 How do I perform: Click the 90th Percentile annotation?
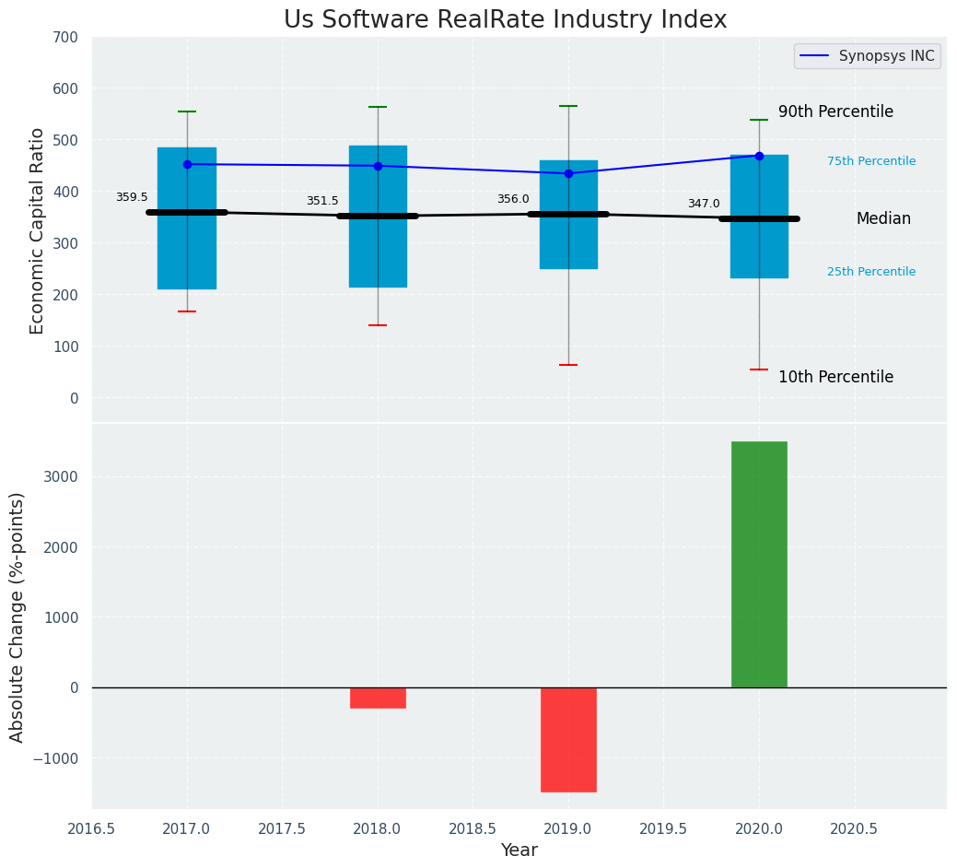click(x=835, y=111)
